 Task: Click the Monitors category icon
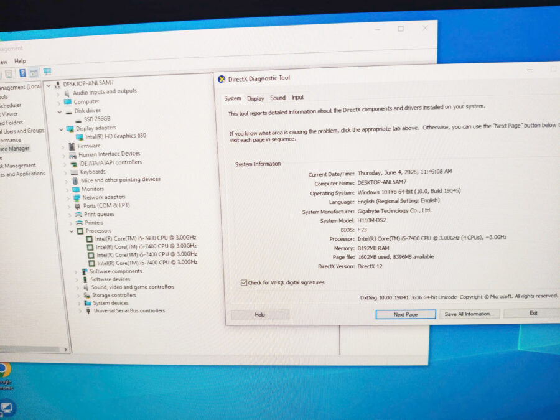76,189
